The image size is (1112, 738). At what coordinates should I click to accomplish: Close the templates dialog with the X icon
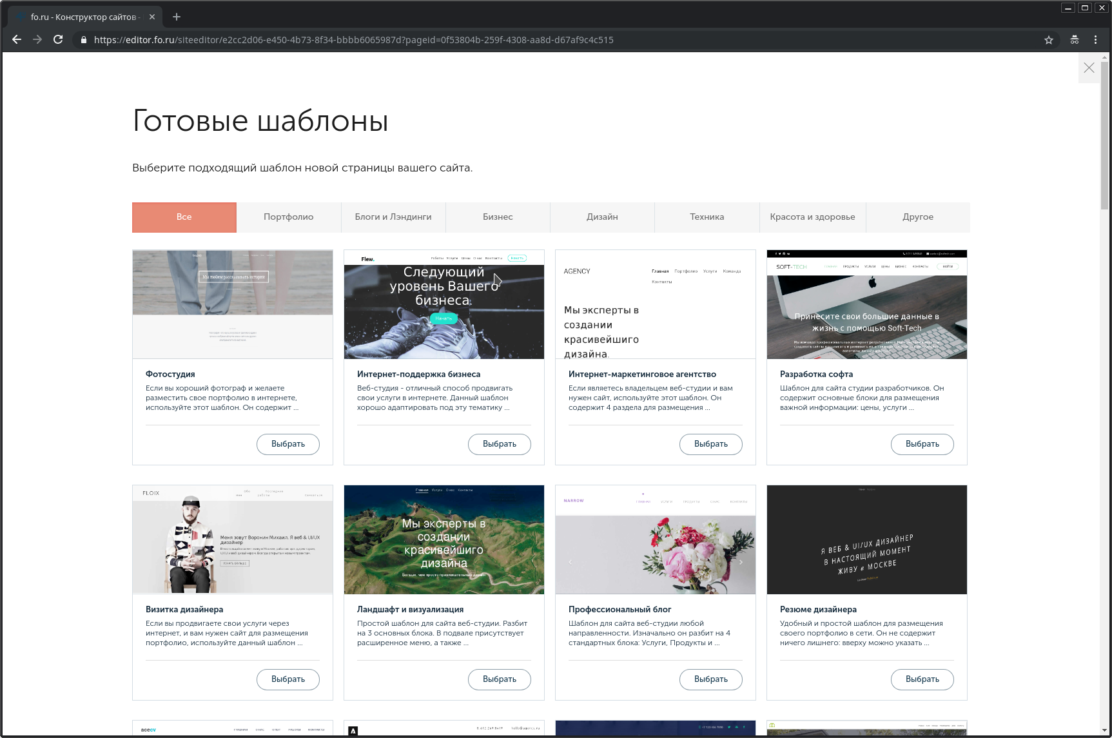tap(1089, 68)
